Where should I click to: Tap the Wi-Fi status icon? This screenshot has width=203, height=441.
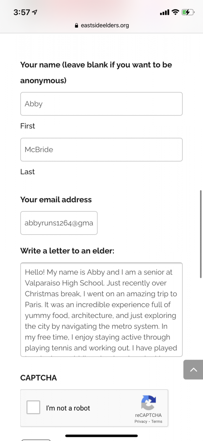(x=176, y=12)
